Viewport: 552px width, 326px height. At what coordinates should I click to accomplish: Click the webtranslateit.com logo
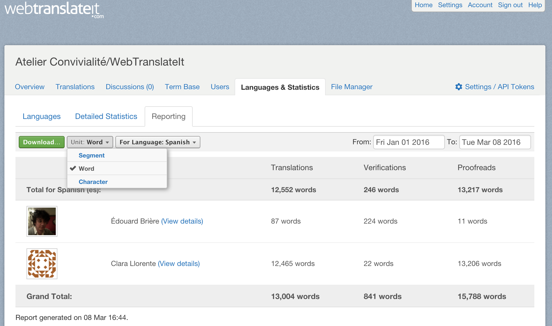pyautogui.click(x=54, y=10)
